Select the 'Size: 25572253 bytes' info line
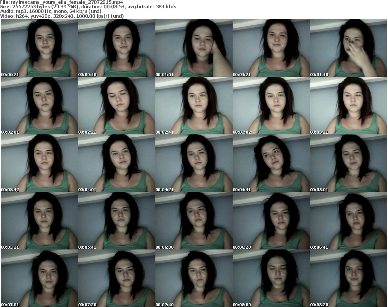 pyautogui.click(x=88, y=7)
